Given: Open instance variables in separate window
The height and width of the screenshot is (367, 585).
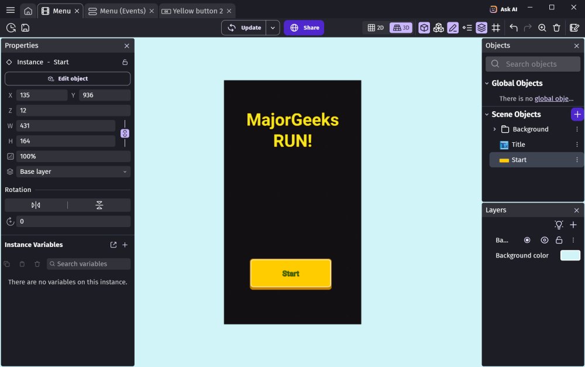Looking at the screenshot, I should tap(113, 245).
